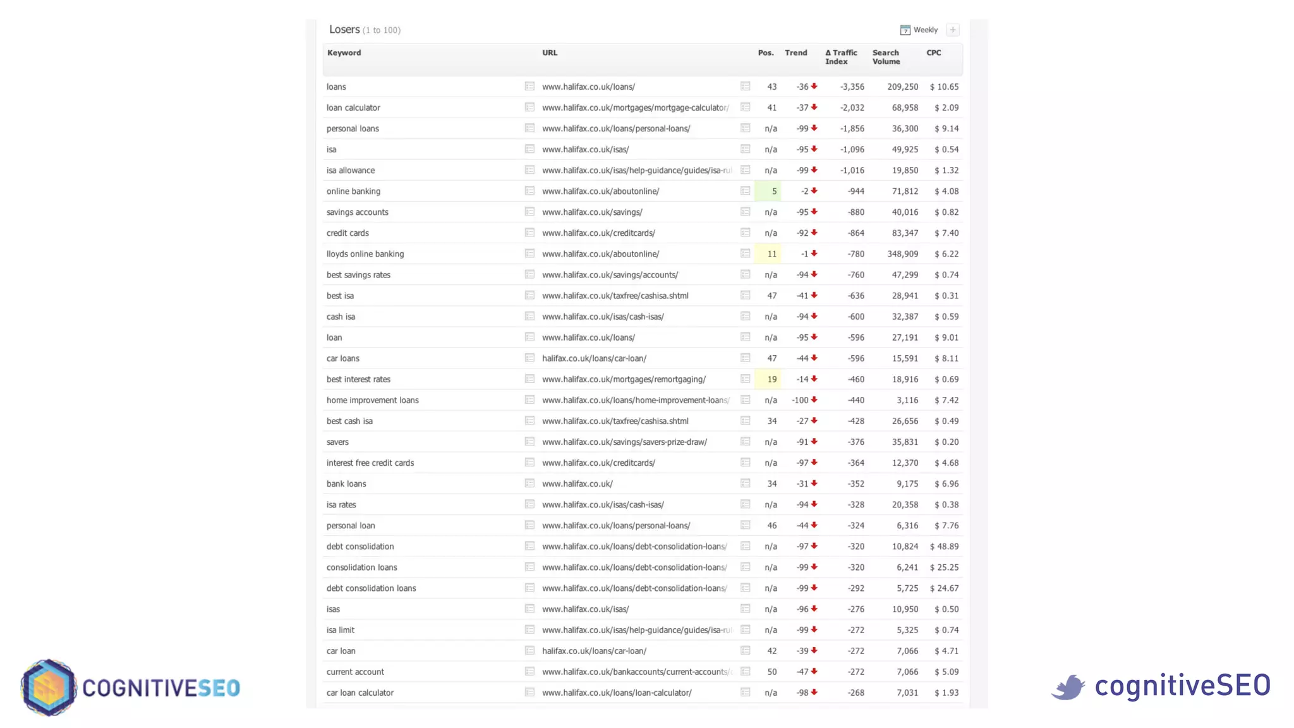Select the 'loan' keyword row text
This screenshot has height=728, width=1294.
(334, 337)
